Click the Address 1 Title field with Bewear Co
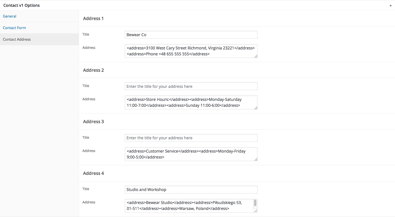 [191, 35]
